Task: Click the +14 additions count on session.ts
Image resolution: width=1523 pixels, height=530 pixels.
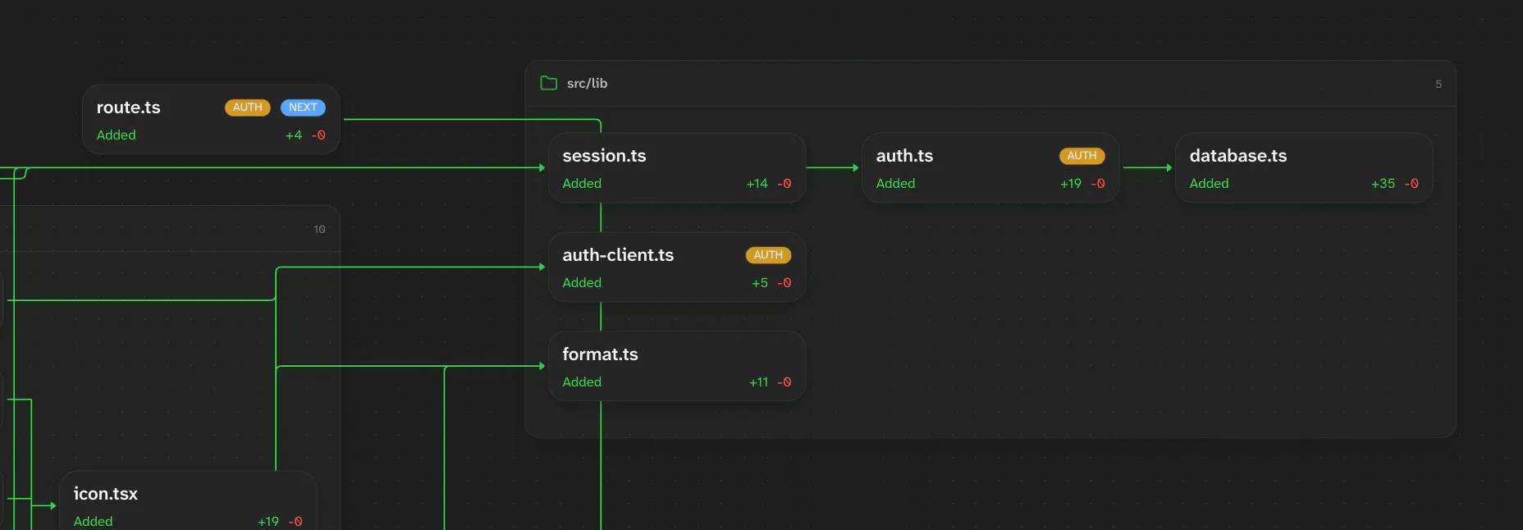Action: (757, 184)
